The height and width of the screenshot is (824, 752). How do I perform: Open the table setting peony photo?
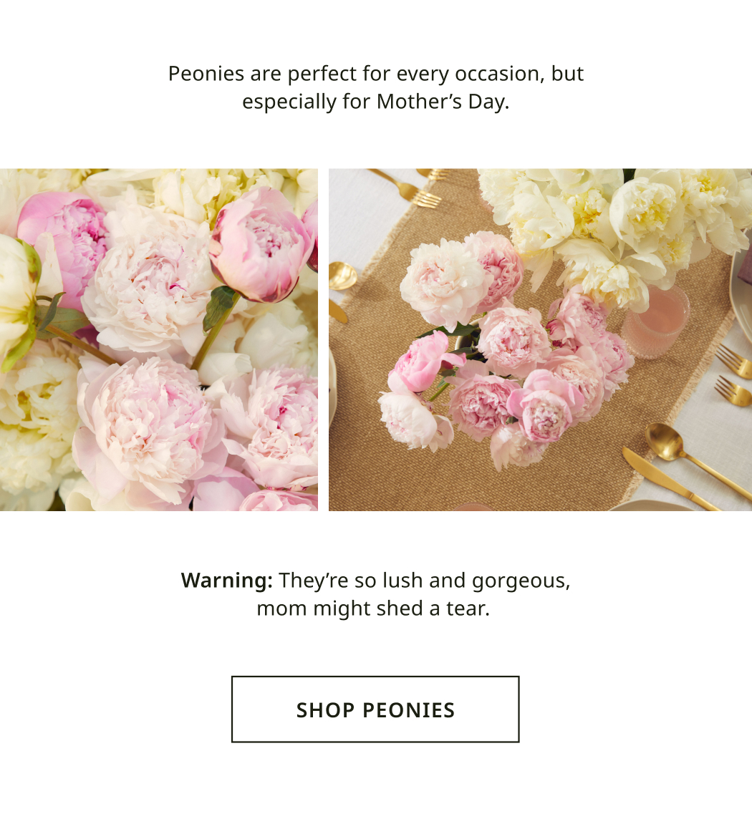coord(540,339)
